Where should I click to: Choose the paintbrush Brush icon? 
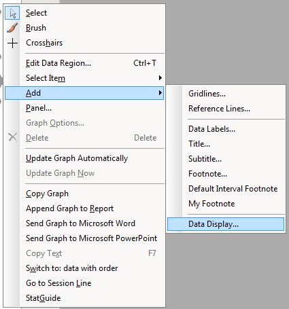[x=12, y=28]
